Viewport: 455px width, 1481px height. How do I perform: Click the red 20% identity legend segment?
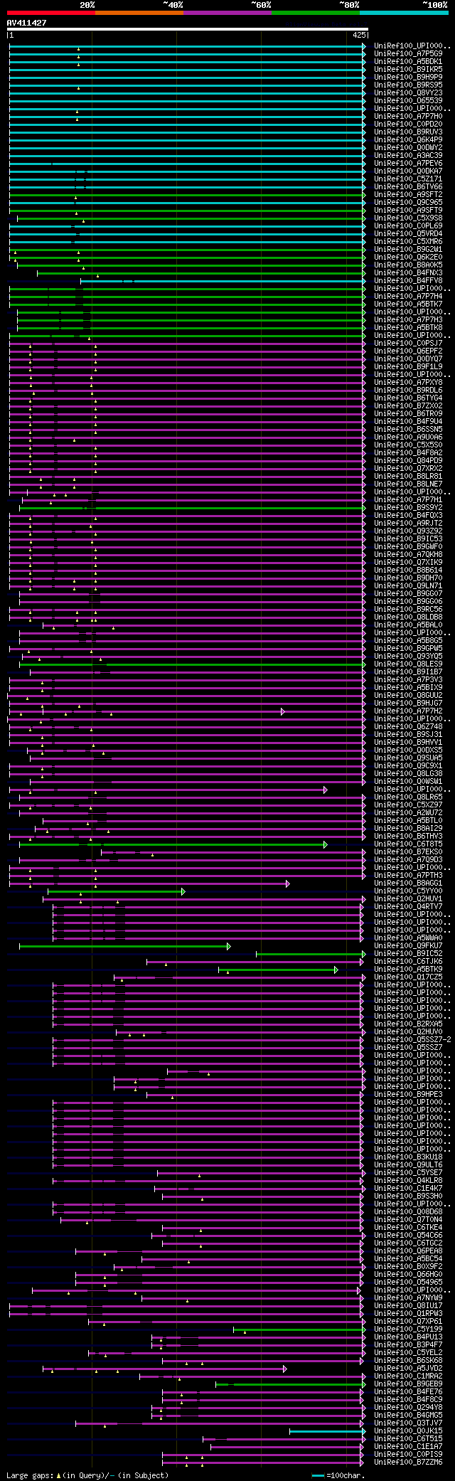[x=51, y=12]
